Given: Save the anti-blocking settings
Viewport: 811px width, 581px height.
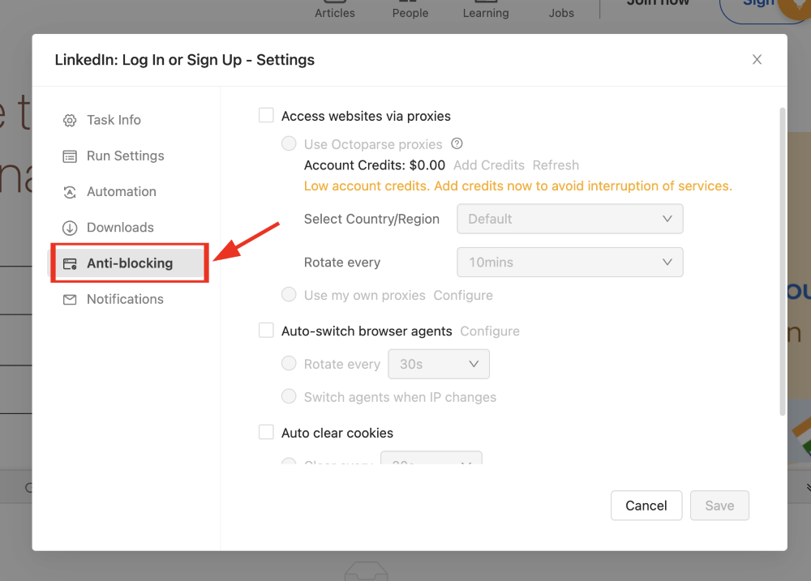Looking at the screenshot, I should click(x=719, y=505).
